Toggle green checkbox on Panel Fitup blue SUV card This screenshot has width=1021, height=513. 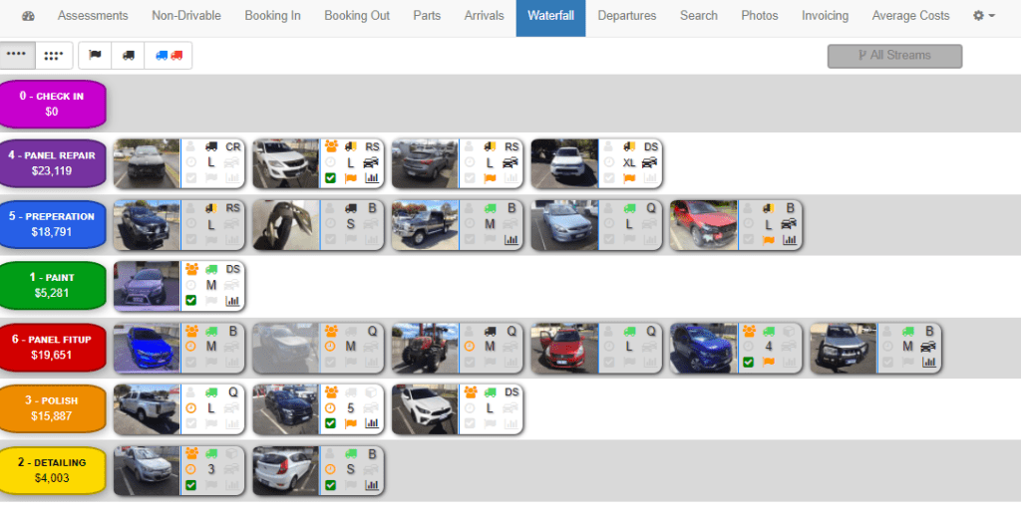click(748, 363)
